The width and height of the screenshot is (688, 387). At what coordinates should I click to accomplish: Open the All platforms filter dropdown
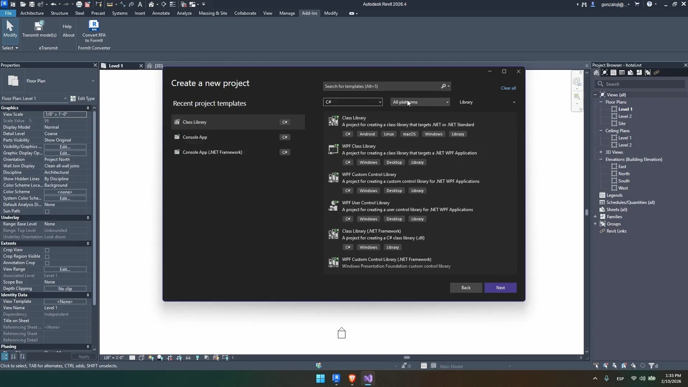[420, 102]
